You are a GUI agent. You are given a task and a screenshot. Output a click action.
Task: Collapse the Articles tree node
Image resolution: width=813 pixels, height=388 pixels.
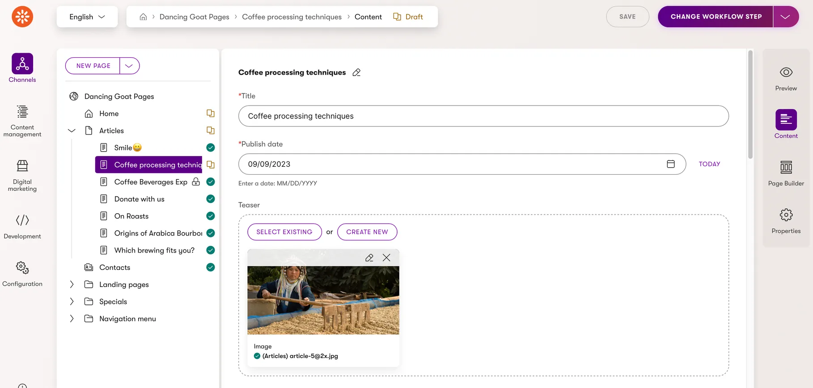[72, 131]
